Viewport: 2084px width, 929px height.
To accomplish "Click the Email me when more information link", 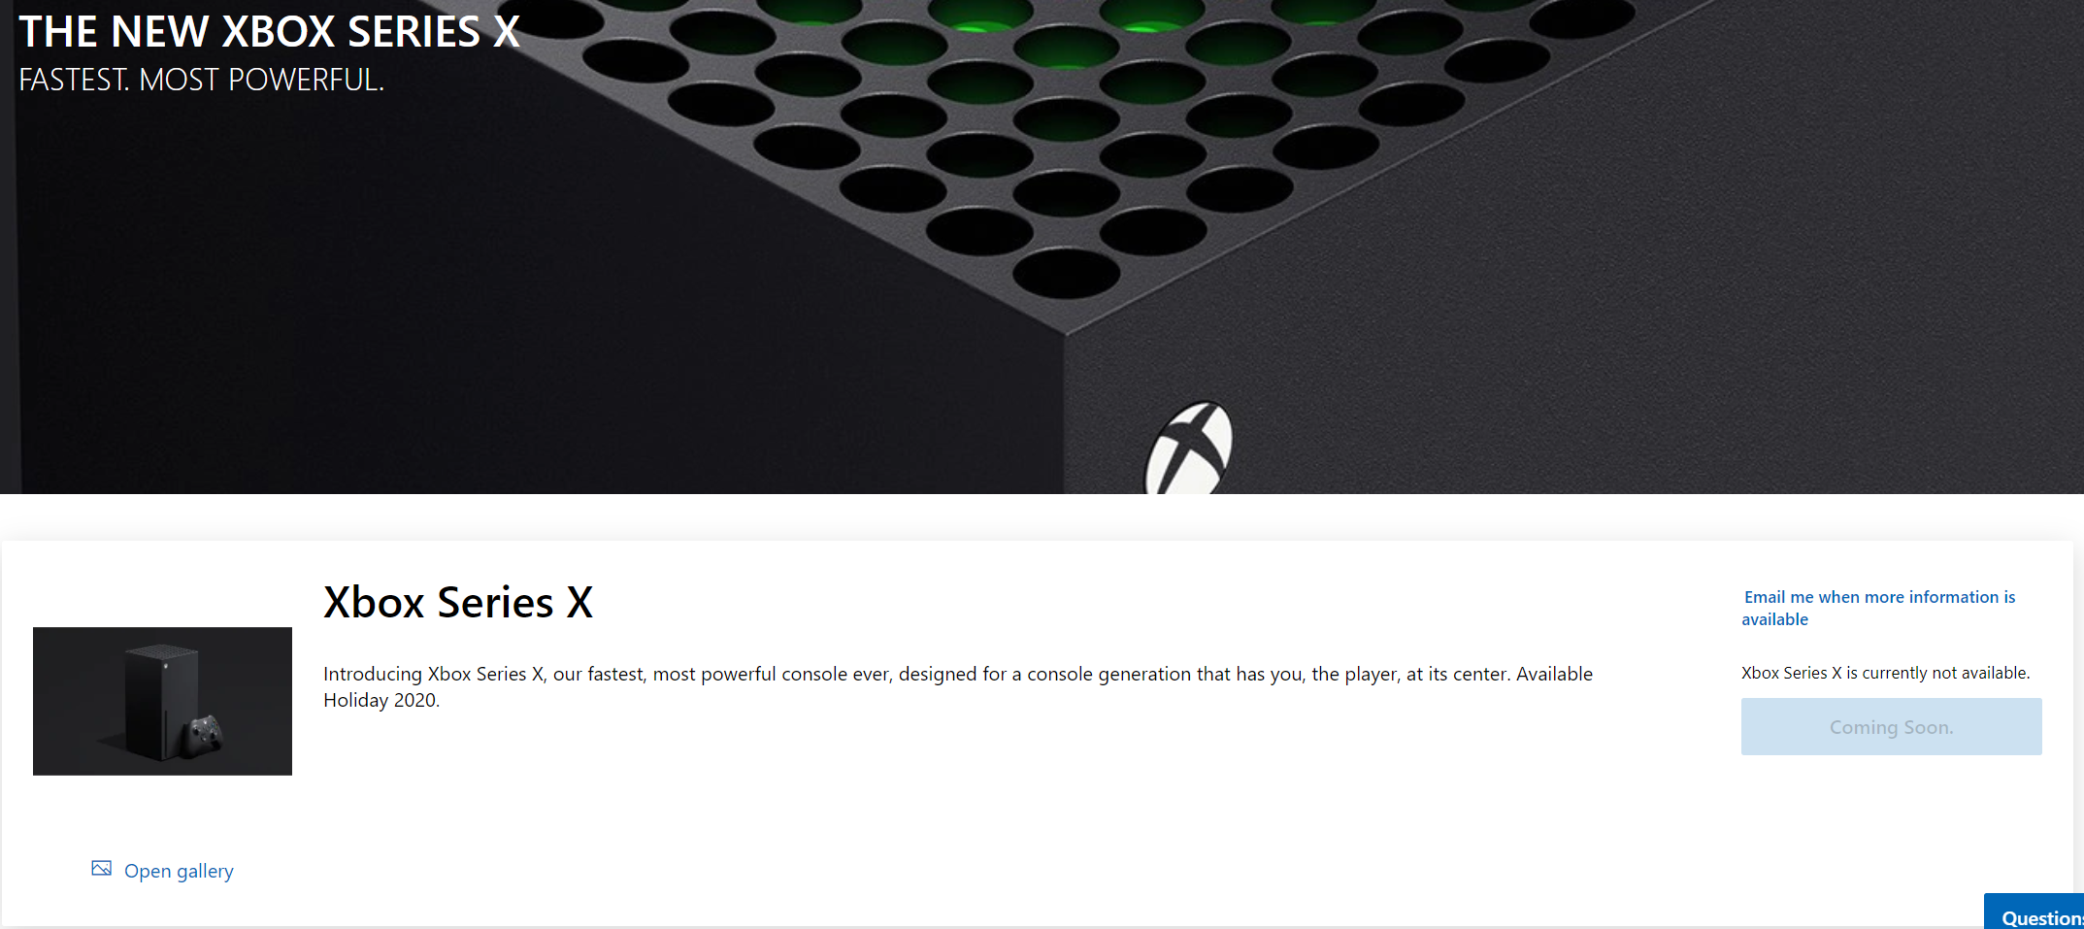I will click(x=1878, y=608).
